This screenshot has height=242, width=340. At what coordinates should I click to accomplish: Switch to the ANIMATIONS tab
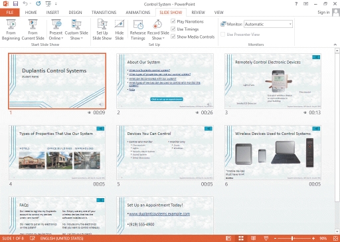coord(138,13)
